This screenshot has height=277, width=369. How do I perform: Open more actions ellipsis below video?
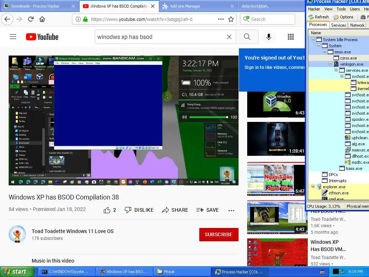[231, 210]
